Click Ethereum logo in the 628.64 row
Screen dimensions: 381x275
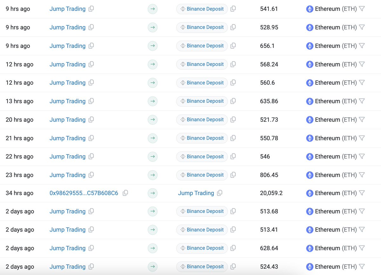tap(310, 248)
